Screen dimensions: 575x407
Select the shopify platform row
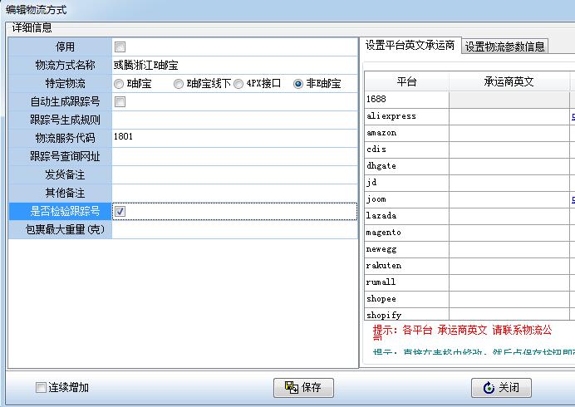click(x=406, y=314)
